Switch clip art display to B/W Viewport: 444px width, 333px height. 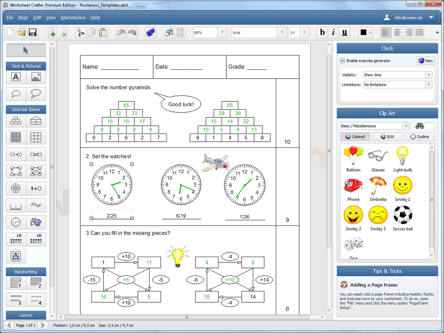point(387,136)
